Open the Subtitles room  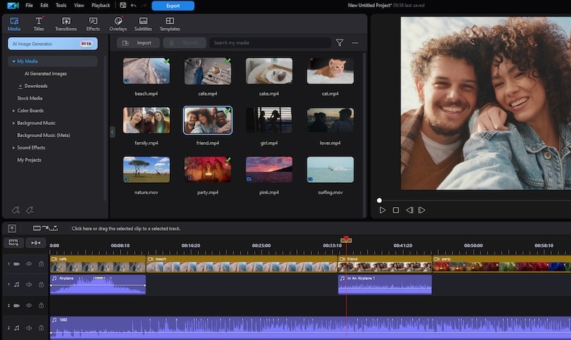(x=143, y=24)
